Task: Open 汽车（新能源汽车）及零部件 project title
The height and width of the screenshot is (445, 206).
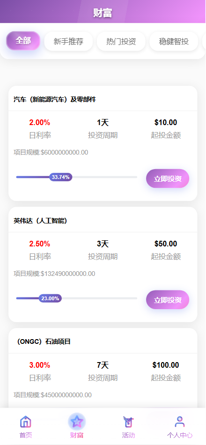Action: (x=55, y=99)
